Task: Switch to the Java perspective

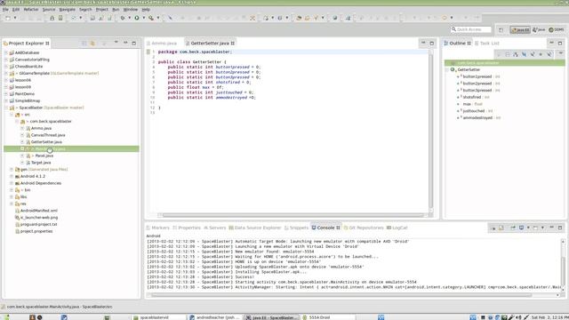Action: point(539,29)
